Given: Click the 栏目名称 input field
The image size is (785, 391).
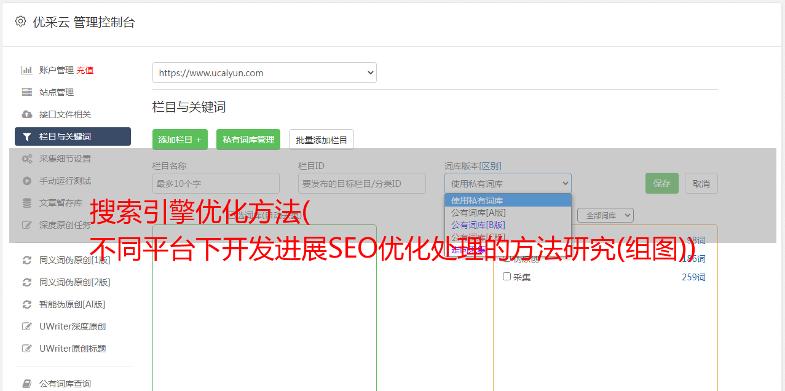Looking at the screenshot, I should coord(216,183).
